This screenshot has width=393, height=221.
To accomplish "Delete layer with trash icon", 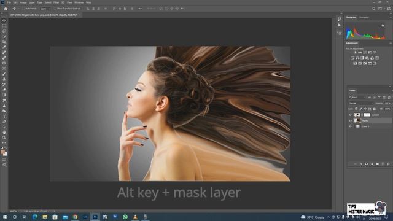I will click(389, 164).
